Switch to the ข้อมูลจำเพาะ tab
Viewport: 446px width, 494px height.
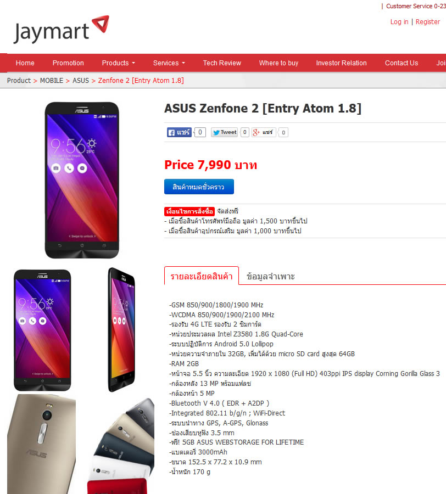click(x=270, y=276)
